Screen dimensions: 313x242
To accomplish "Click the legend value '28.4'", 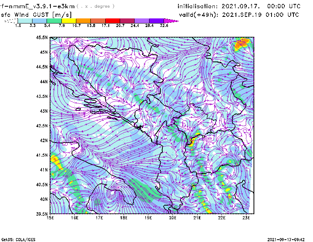I will [x=149, y=25].
